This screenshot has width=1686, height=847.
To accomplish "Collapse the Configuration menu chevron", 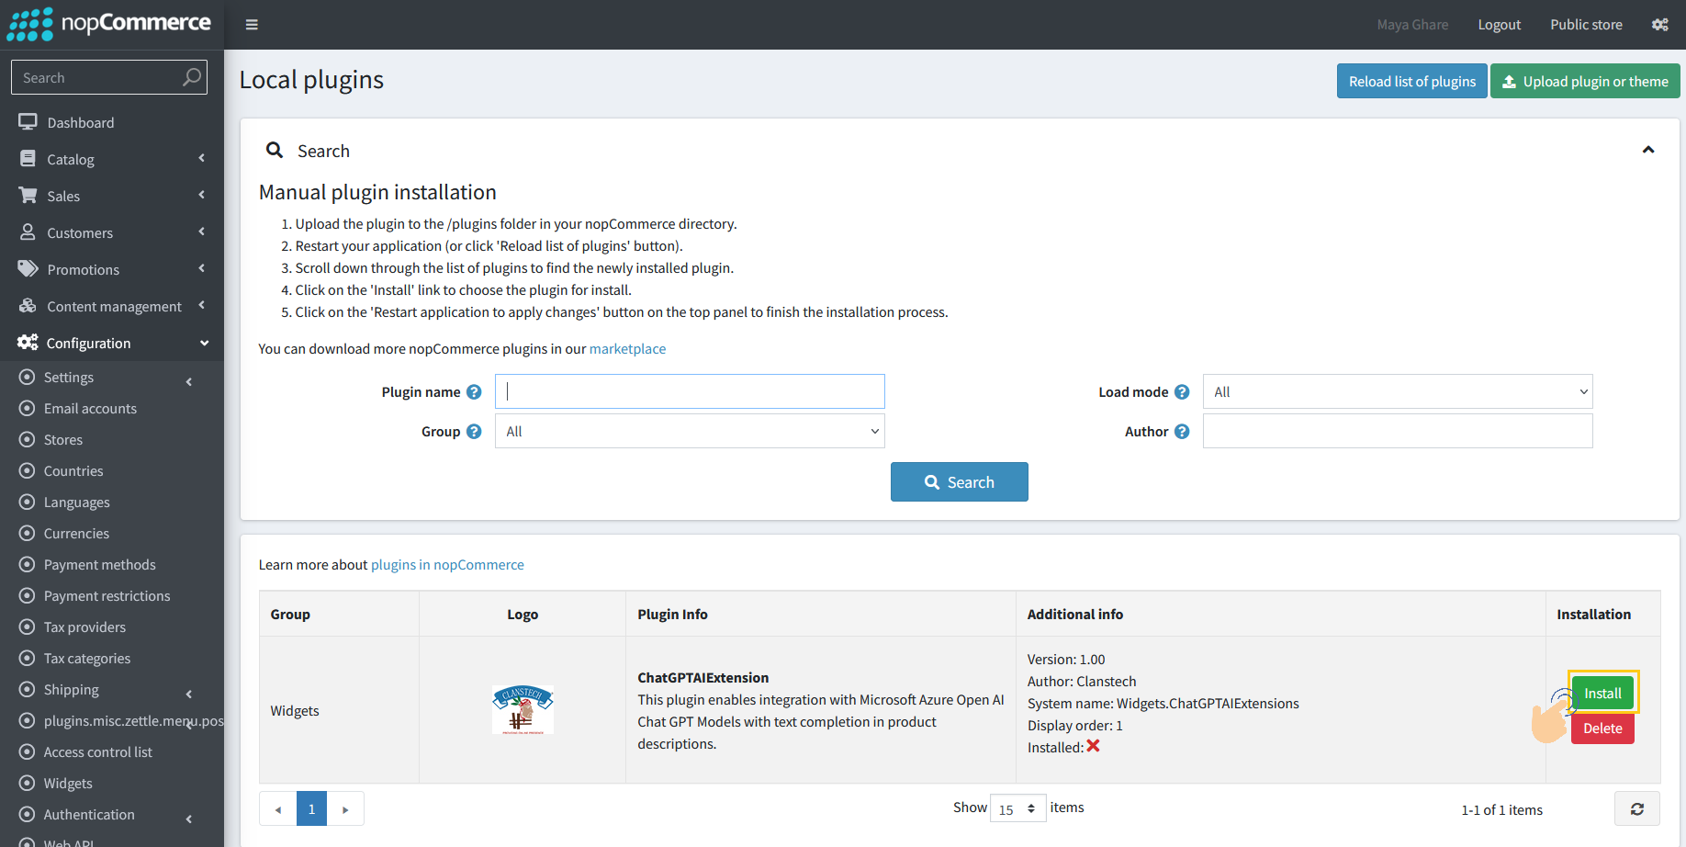I will (x=204, y=343).
